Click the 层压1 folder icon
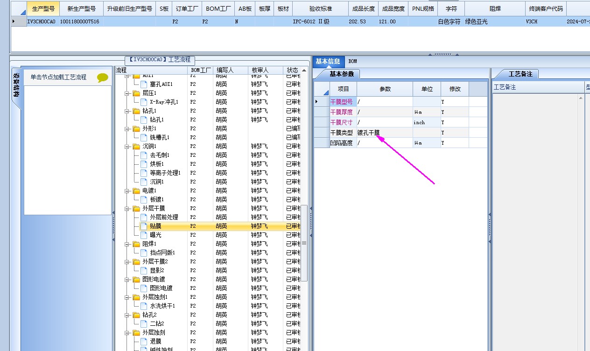This screenshot has width=590, height=351. pos(136,93)
